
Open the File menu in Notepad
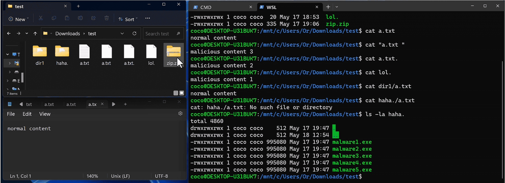(11, 114)
